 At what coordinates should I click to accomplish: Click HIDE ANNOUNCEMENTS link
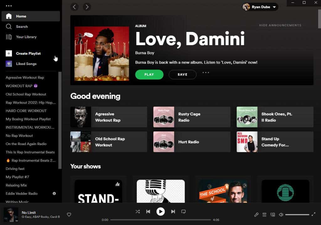point(280,25)
